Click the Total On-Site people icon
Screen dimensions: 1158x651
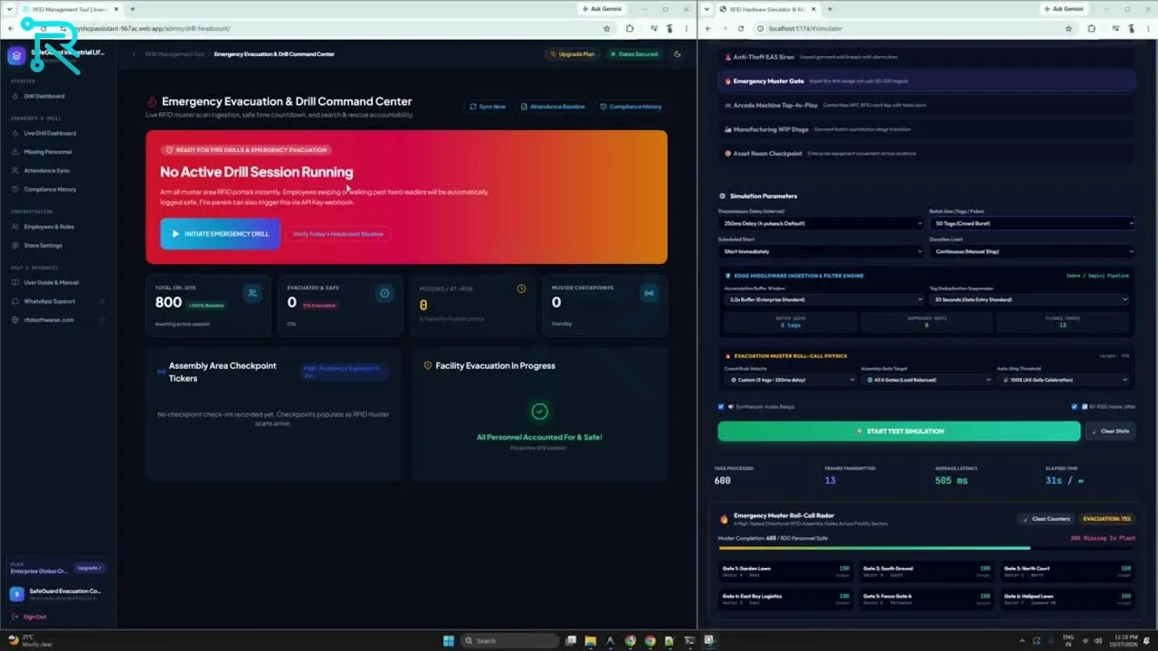(x=252, y=292)
